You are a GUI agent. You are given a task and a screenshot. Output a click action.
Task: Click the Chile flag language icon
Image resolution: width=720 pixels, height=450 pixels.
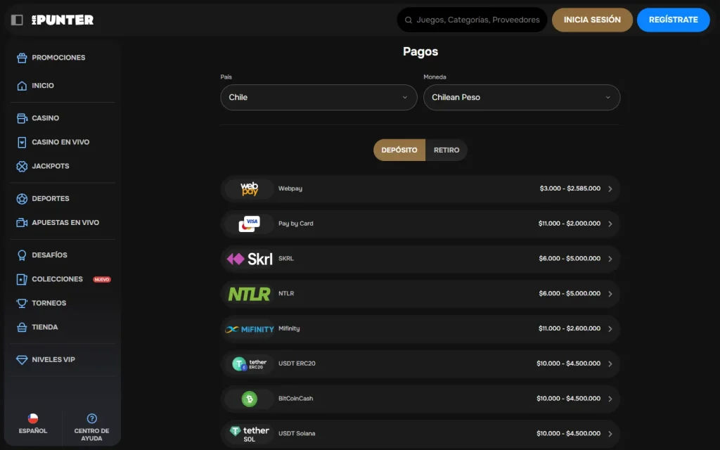33,418
